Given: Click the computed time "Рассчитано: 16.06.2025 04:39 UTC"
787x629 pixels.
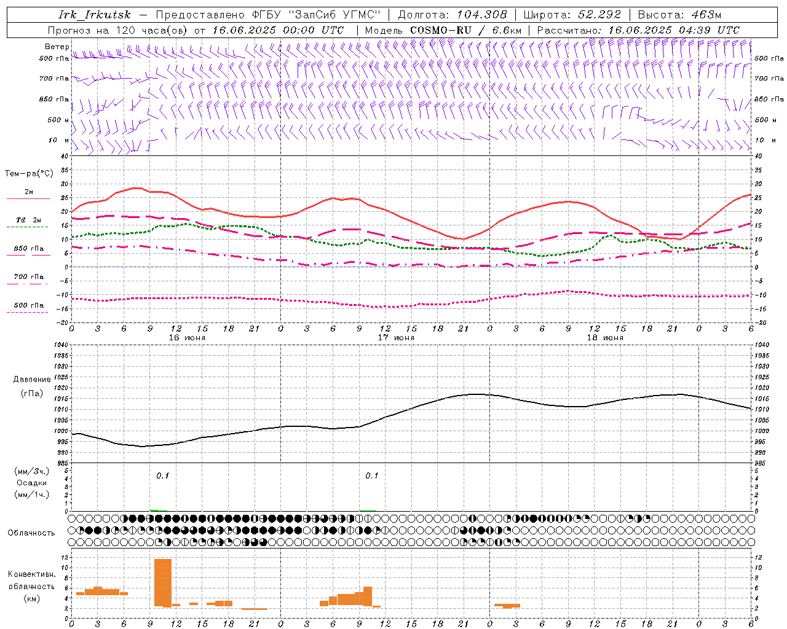Looking at the screenshot, I should [638, 30].
